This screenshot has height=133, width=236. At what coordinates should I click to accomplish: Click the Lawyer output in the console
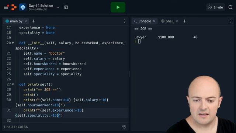140,37
